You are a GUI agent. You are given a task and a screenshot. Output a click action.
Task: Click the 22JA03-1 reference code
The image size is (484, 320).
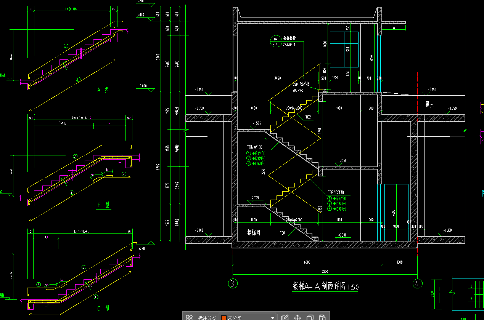click(x=290, y=45)
